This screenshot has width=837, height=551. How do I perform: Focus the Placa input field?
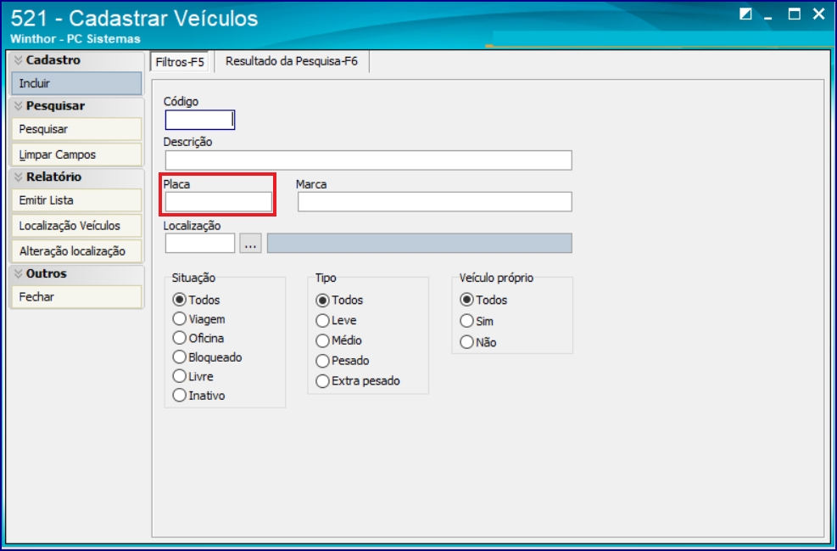(x=218, y=202)
